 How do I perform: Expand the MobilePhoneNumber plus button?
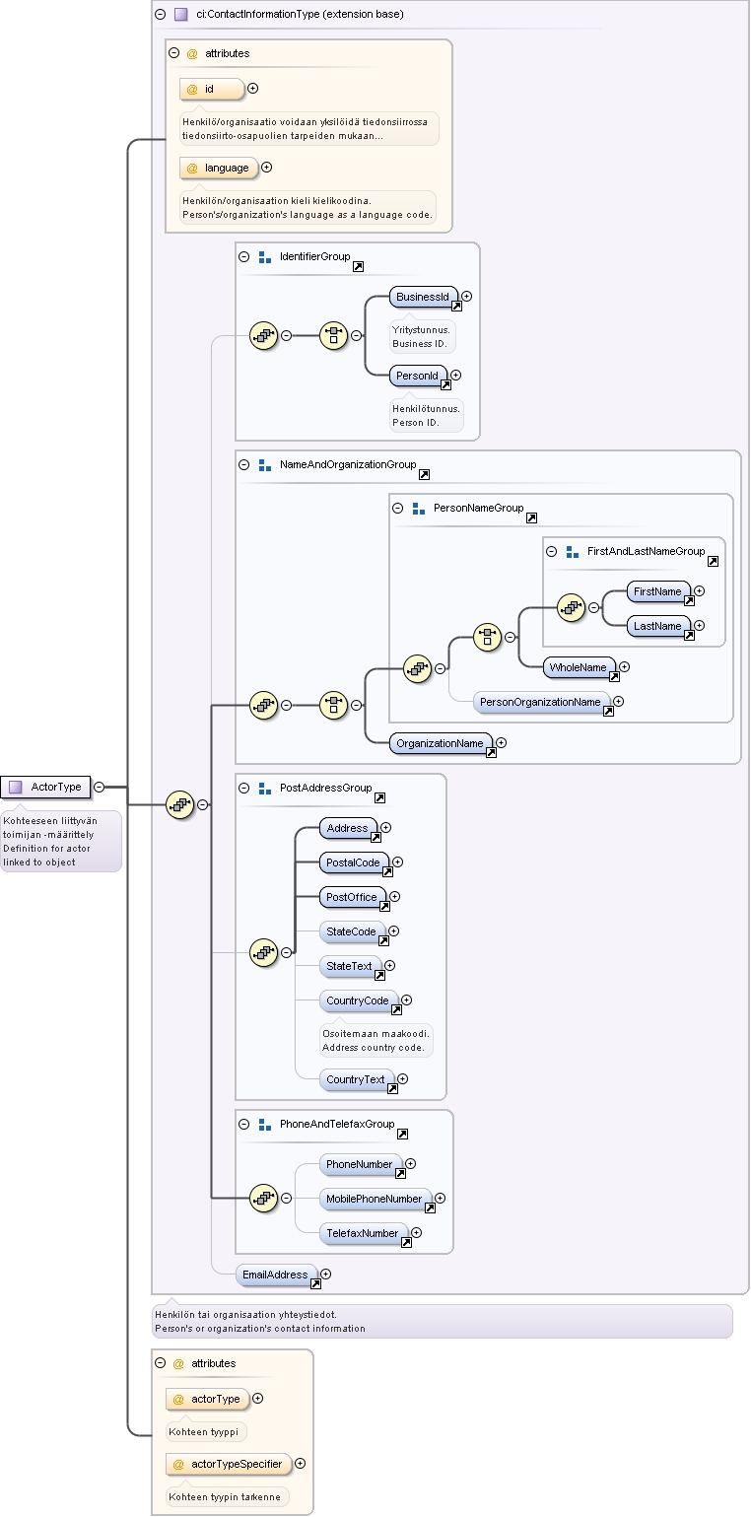(x=440, y=1199)
